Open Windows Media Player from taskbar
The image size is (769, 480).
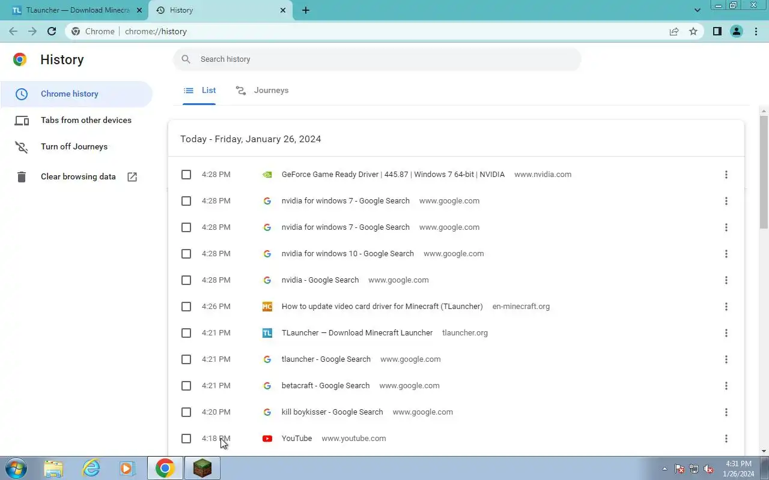click(127, 469)
